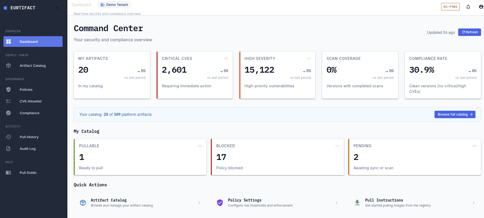Open Pull Instructions quick action chevron

pos(474,203)
